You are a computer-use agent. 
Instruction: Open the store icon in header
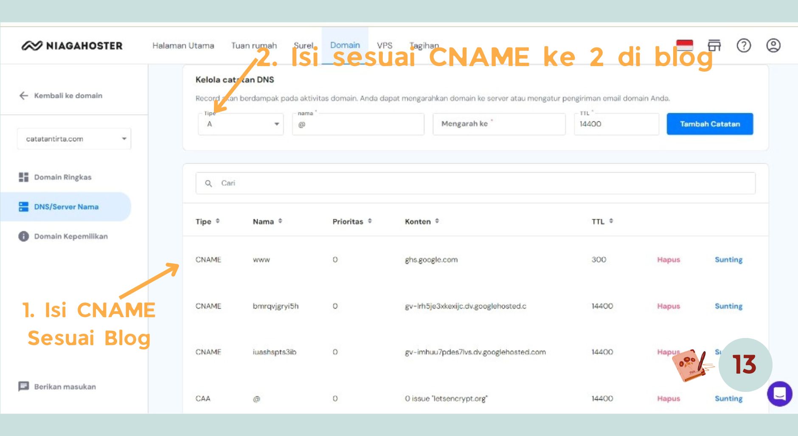pos(714,45)
